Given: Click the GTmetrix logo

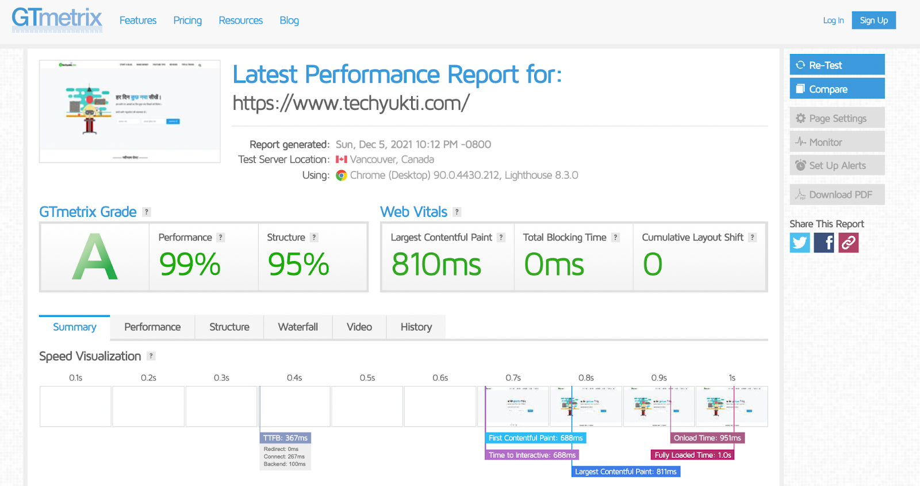Looking at the screenshot, I should (x=57, y=20).
